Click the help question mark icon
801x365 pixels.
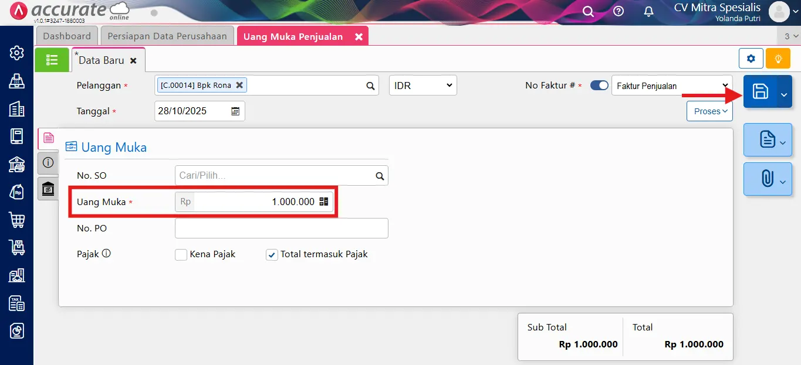[619, 12]
